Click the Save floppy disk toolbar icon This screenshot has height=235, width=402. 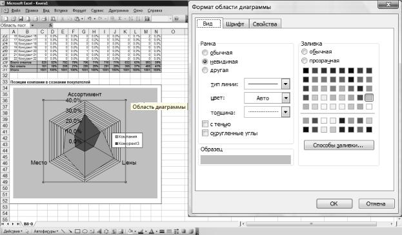21,19
